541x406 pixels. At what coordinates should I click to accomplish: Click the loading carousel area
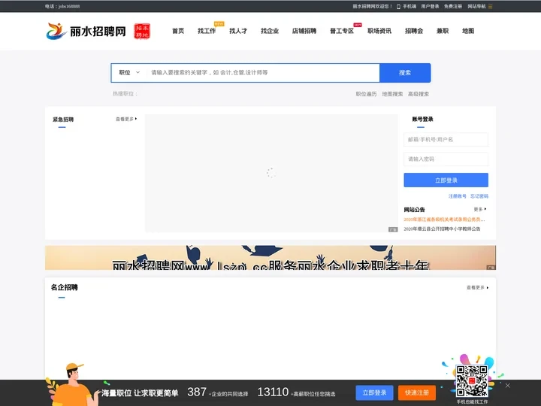tap(271, 173)
